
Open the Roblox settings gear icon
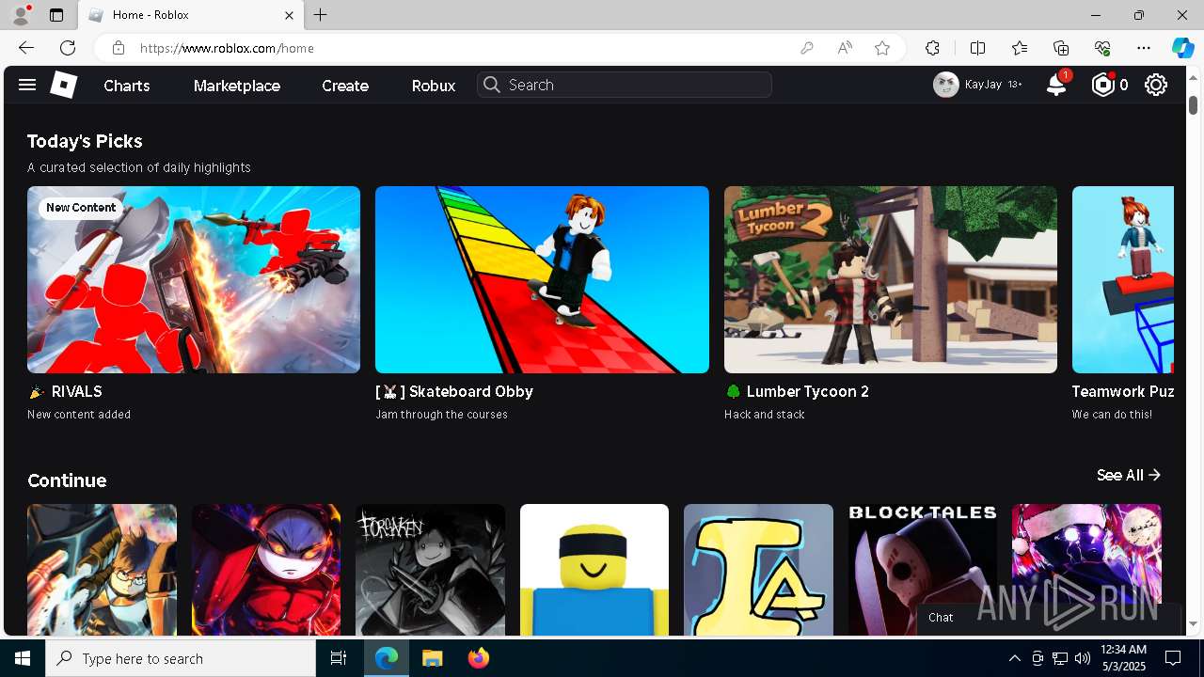1156,86
